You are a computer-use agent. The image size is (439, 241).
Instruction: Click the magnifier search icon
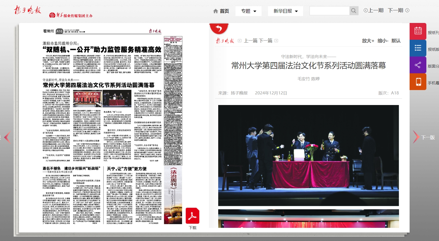(x=354, y=11)
